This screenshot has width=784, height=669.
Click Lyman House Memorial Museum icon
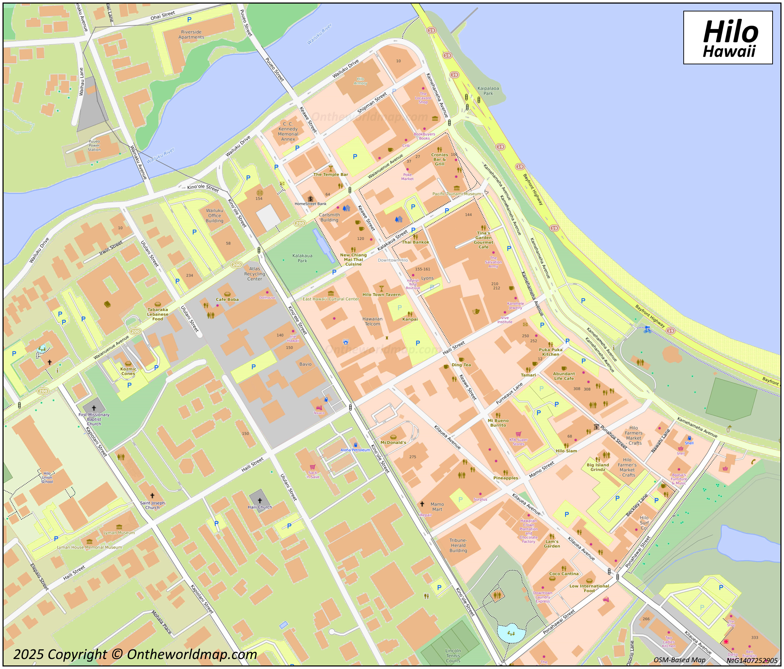pyautogui.click(x=89, y=542)
